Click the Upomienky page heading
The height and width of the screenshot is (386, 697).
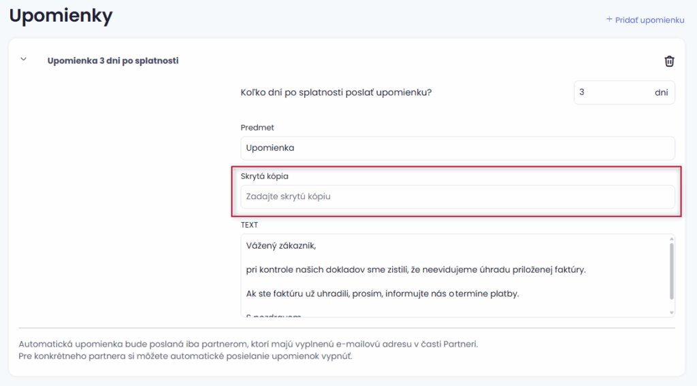coord(61,16)
